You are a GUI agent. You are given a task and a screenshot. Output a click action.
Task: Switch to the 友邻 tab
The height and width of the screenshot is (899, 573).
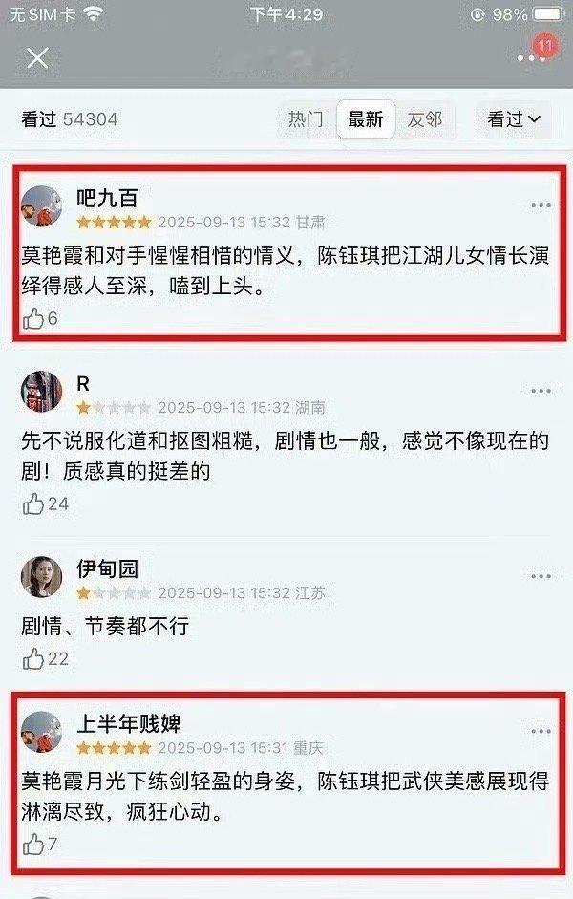tap(425, 119)
